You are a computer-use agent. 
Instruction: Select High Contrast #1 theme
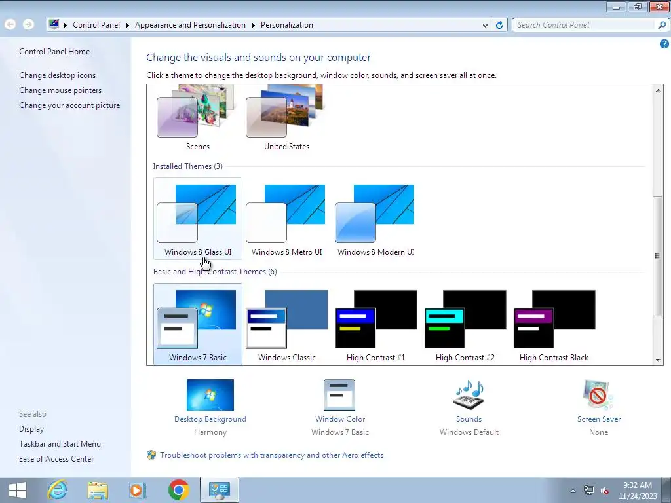[x=375, y=324]
